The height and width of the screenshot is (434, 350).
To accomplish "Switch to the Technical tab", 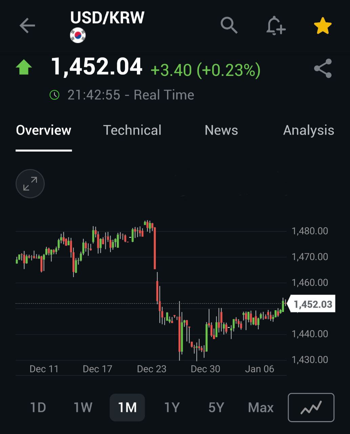I will click(x=132, y=131).
